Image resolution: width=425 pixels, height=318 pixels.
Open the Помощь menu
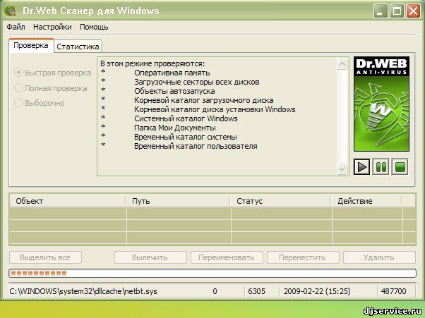pos(94,27)
